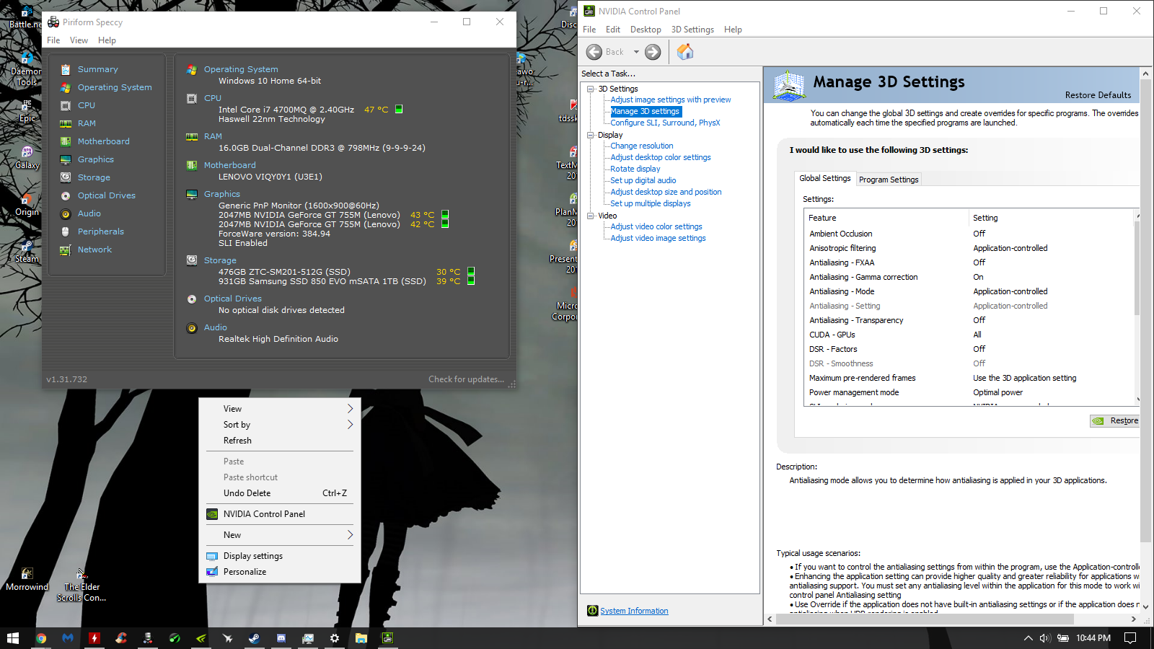Select Network icon in Speccy sidebar
Viewport: 1154px width, 649px height.
click(66, 250)
